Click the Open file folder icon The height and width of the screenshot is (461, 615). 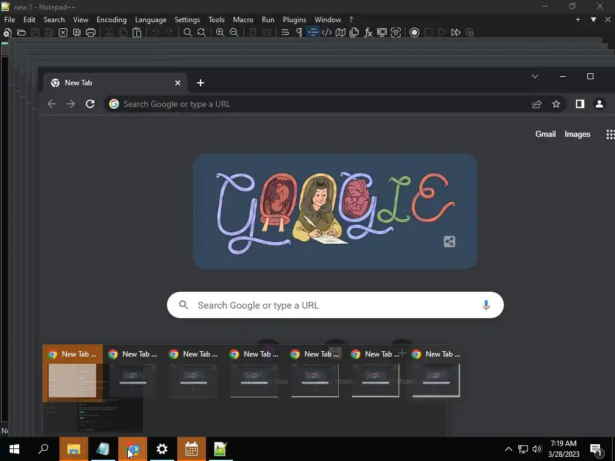coord(22,32)
